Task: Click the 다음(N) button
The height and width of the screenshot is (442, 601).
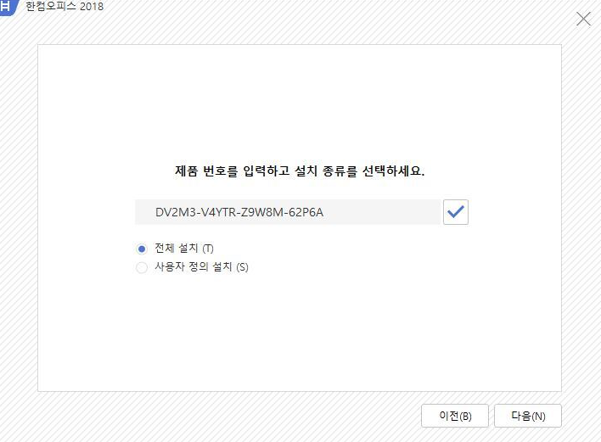Action: (528, 416)
